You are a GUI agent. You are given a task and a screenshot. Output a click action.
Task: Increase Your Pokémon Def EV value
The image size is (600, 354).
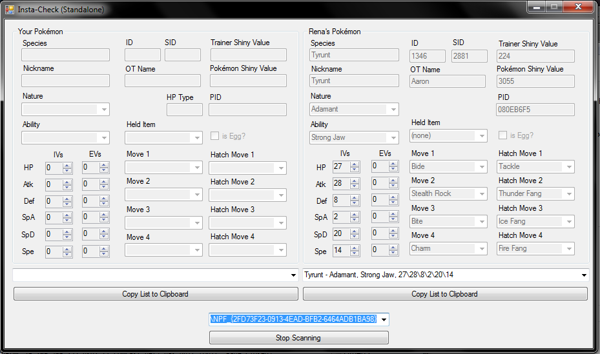pos(105,199)
